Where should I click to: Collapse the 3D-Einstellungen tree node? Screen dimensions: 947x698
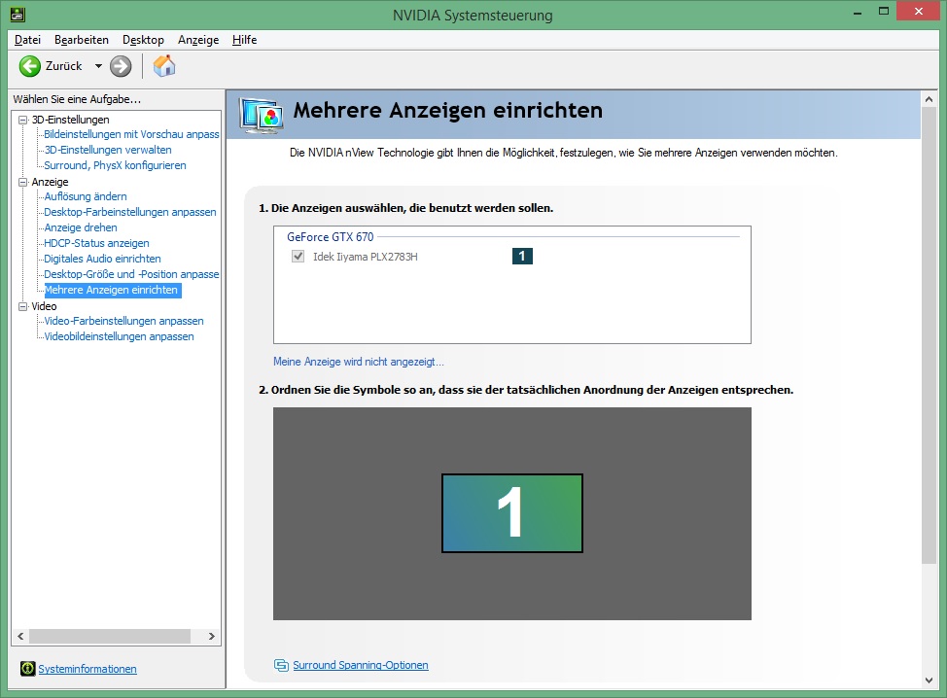(23, 120)
